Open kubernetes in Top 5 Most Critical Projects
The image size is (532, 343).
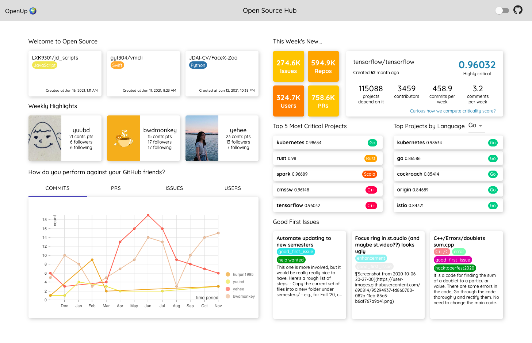point(328,143)
